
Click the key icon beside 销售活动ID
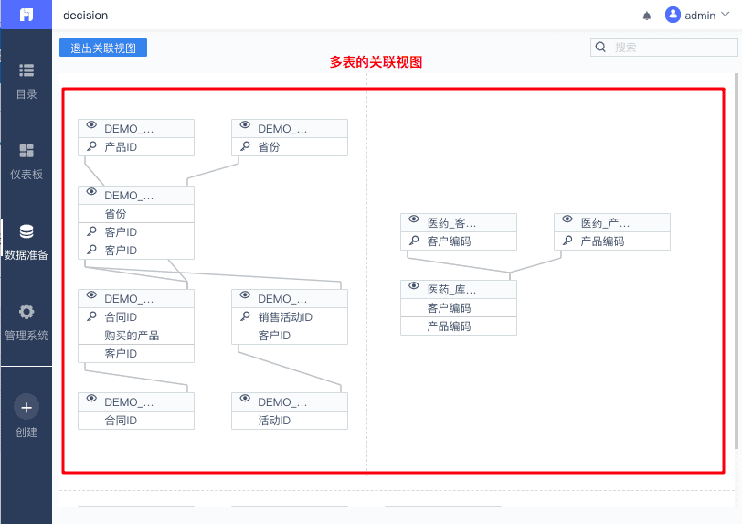(245, 316)
